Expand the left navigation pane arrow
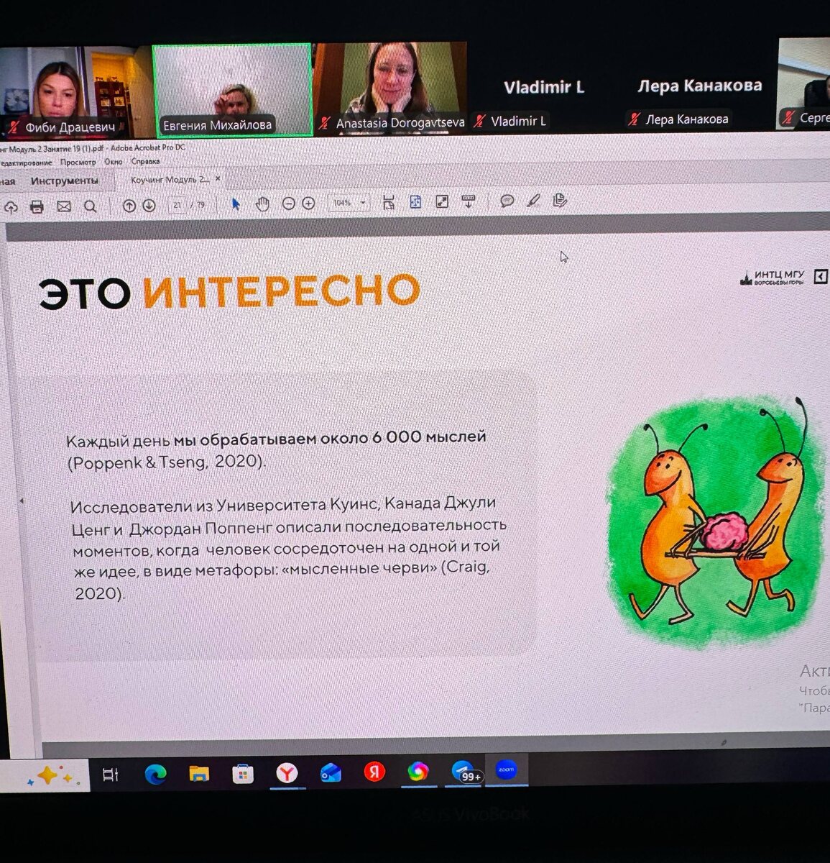The image size is (830, 863). pyautogui.click(x=22, y=501)
